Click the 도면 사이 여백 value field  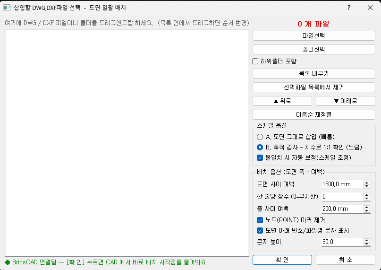(342, 184)
